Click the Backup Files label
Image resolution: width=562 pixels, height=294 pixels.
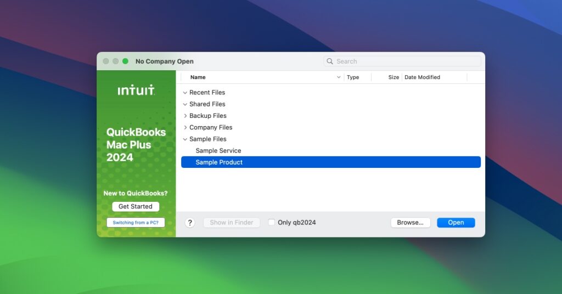coord(208,116)
